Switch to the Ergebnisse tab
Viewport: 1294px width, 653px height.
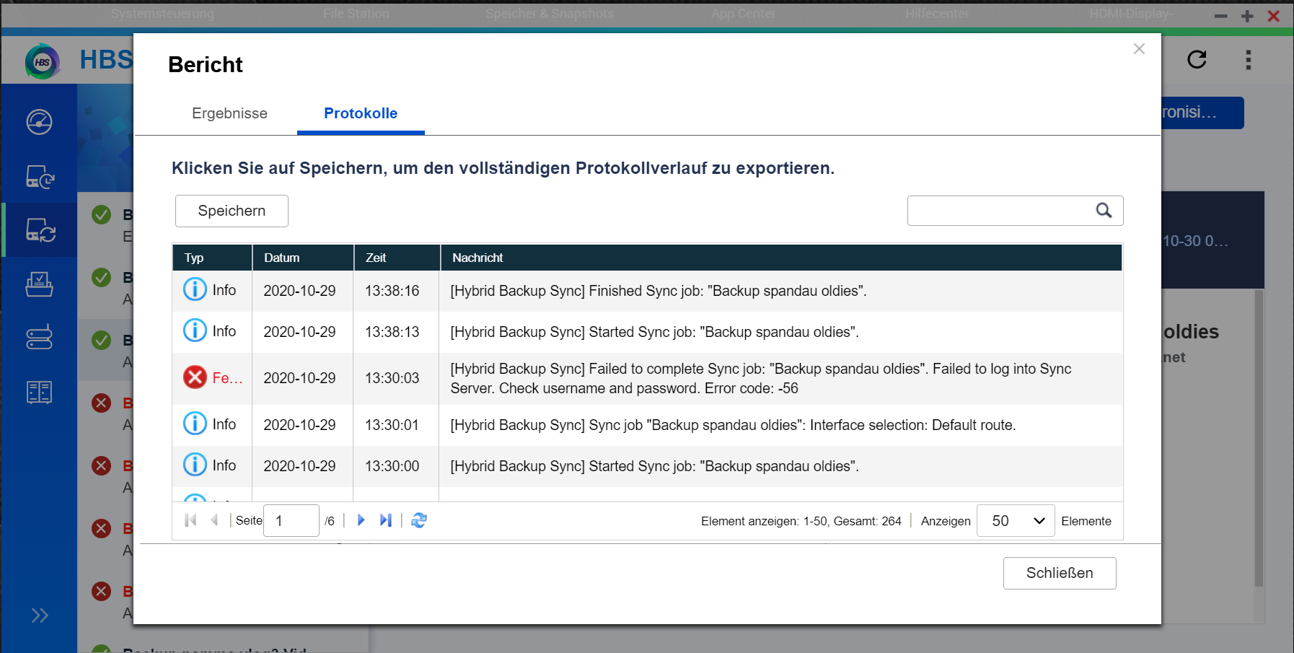(x=229, y=113)
